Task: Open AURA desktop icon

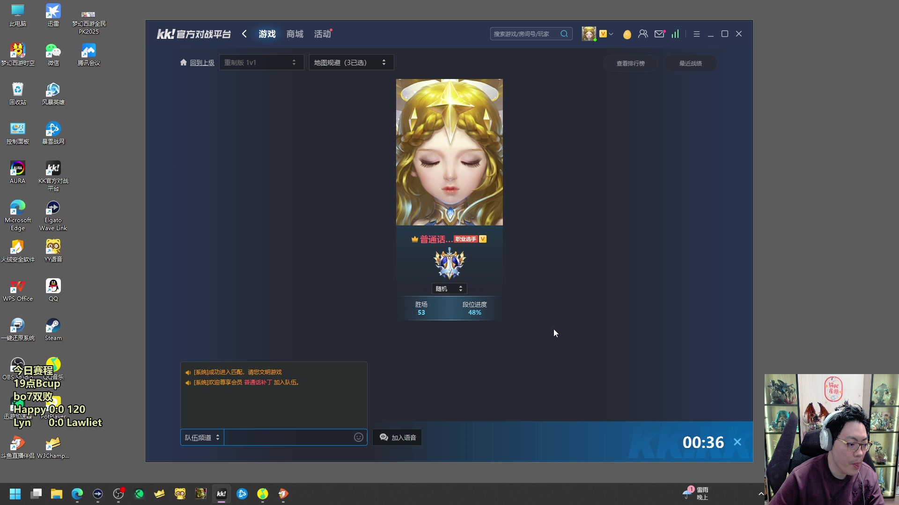Action: [x=18, y=173]
